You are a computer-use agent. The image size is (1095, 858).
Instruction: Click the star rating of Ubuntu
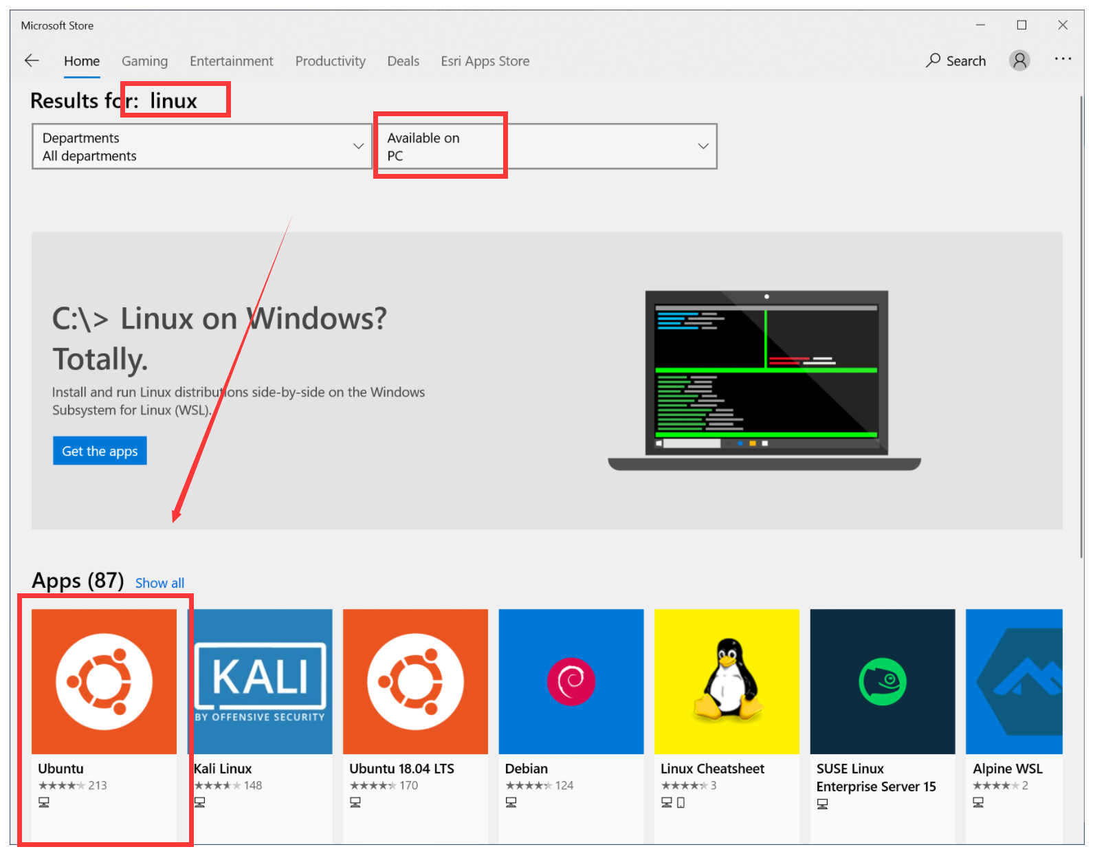[x=62, y=785]
